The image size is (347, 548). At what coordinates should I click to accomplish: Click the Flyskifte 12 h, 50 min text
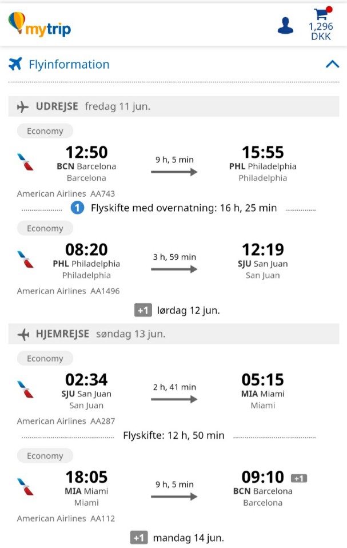coord(174,435)
